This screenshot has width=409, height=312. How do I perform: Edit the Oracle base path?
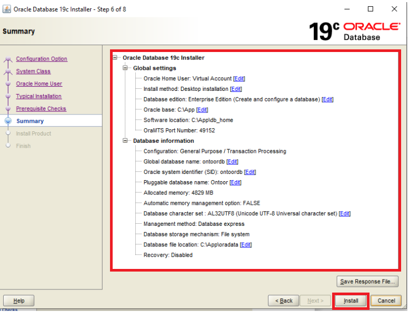[x=202, y=110]
